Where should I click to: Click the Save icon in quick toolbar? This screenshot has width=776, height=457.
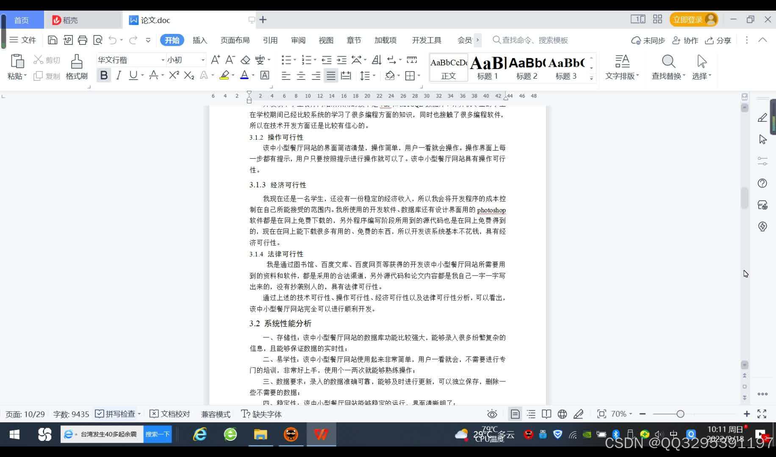(x=53, y=40)
